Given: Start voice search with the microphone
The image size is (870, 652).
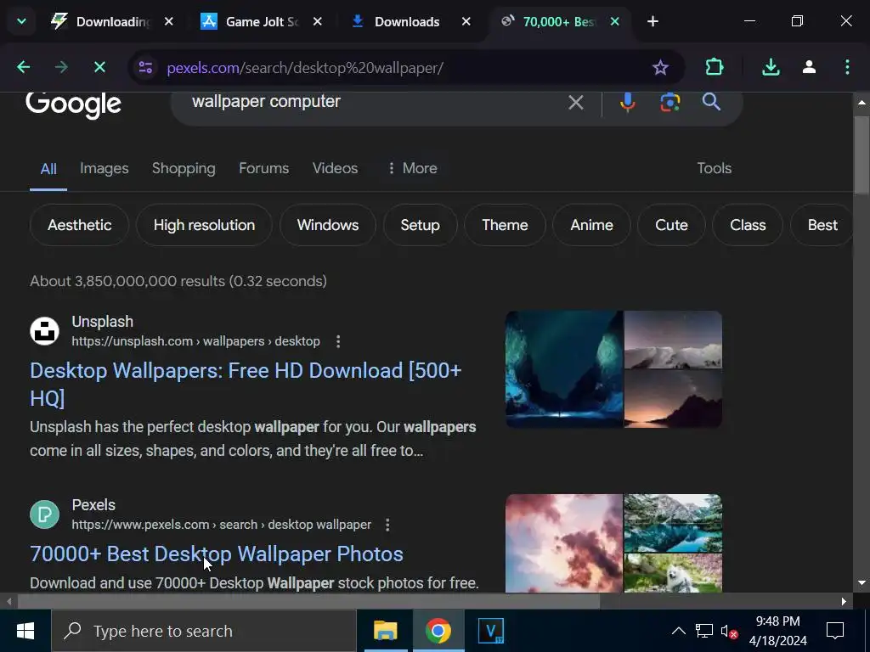Looking at the screenshot, I should coord(628,102).
